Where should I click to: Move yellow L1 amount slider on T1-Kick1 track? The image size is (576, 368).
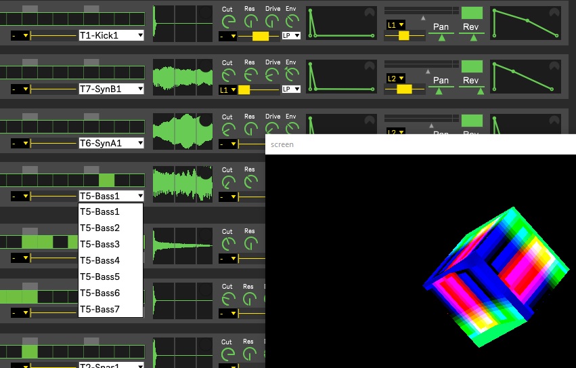403,36
